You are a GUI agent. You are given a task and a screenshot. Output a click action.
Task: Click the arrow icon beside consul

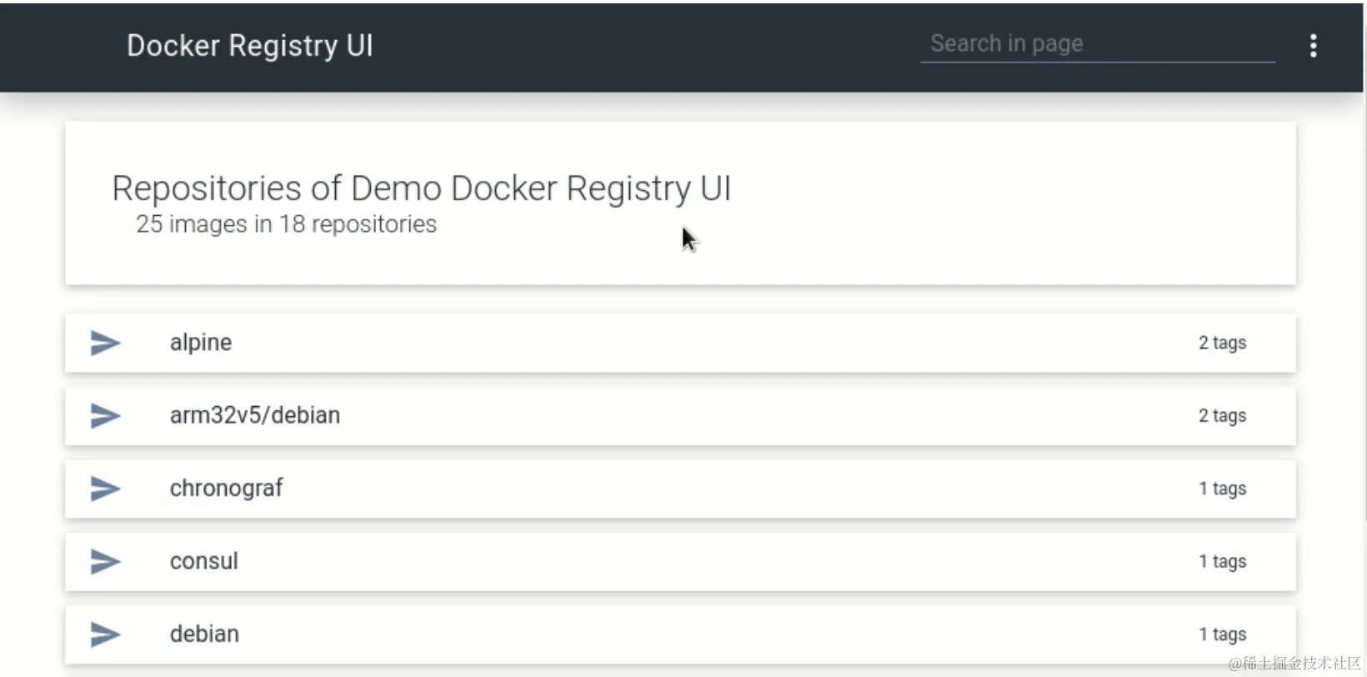coord(106,561)
